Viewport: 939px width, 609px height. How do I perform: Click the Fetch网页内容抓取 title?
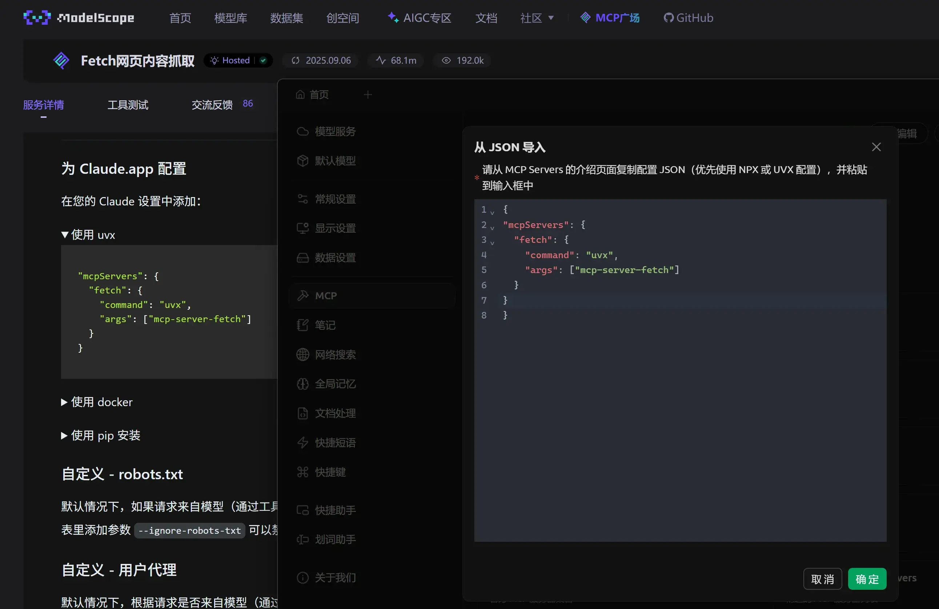pyautogui.click(x=138, y=61)
